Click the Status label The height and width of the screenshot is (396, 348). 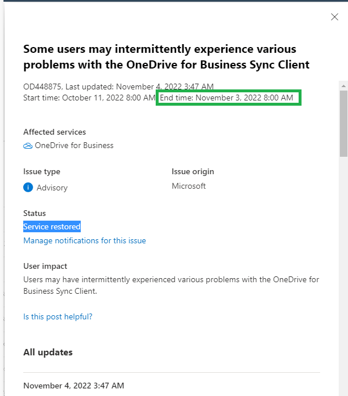click(x=35, y=213)
